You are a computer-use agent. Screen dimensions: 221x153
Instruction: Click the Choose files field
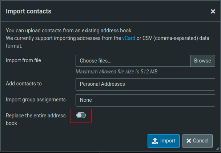click(133, 61)
